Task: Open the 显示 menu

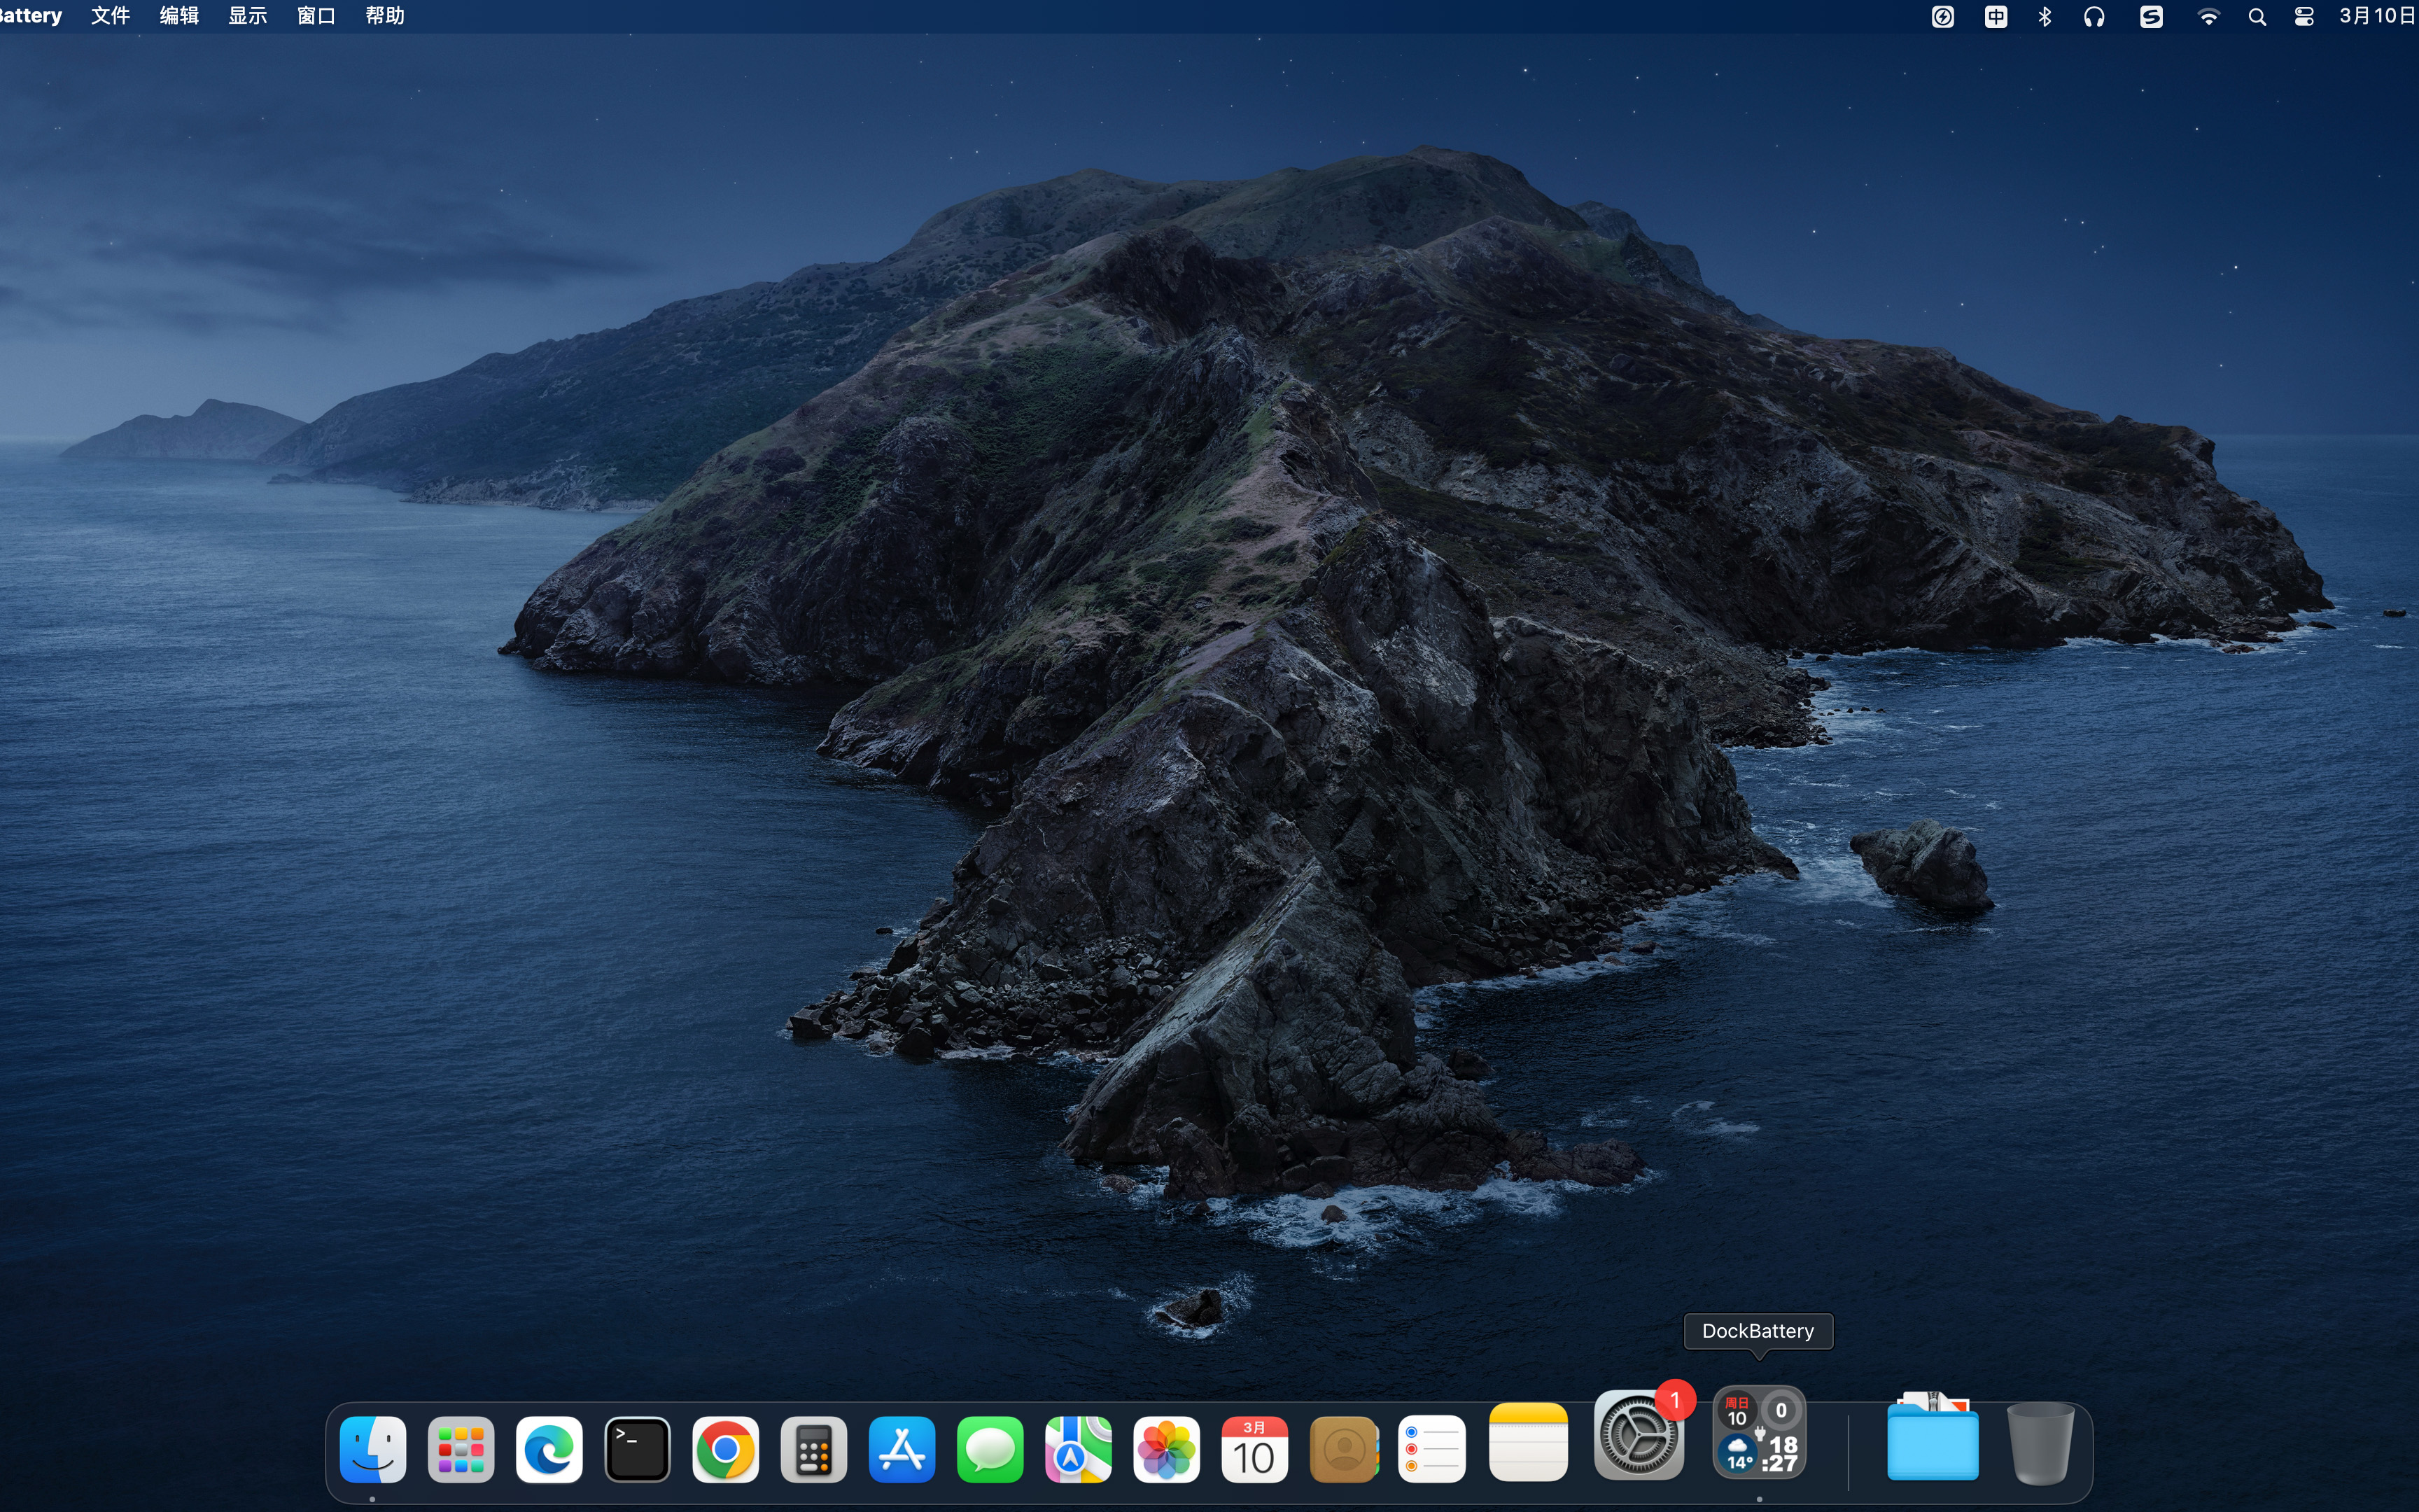Action: [248, 16]
